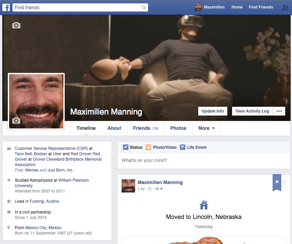Viewport: 292px width, 244px height.
Task: Click the Mexico City, Mexico link
Action: pos(43,228)
